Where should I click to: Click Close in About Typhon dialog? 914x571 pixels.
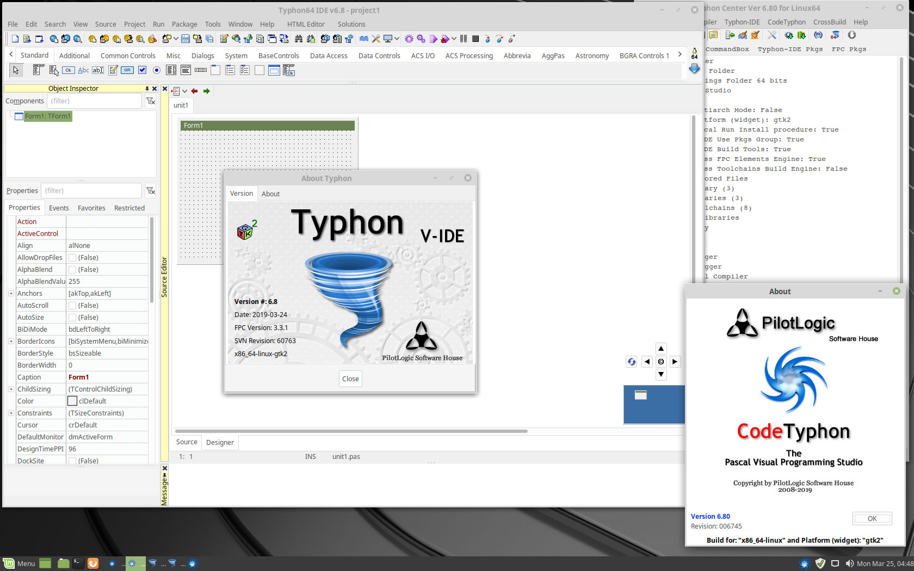point(350,378)
